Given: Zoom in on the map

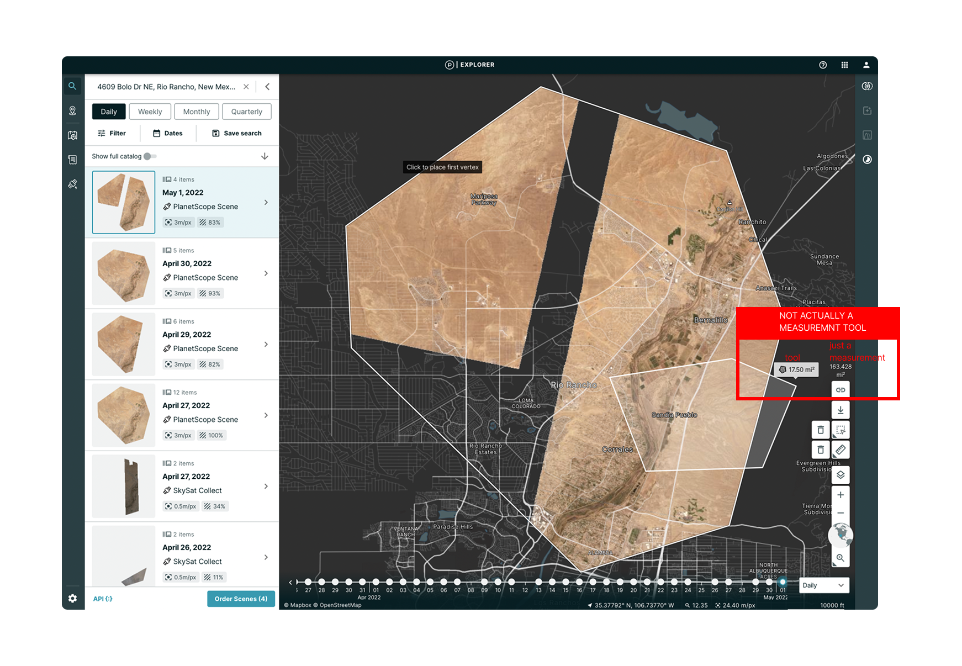Looking at the screenshot, I should click(841, 495).
